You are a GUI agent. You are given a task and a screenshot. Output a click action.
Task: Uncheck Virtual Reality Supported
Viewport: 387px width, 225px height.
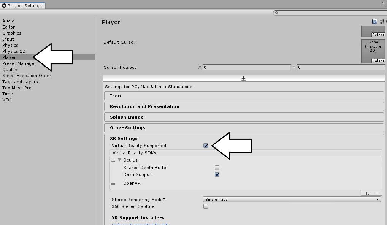coord(206,146)
